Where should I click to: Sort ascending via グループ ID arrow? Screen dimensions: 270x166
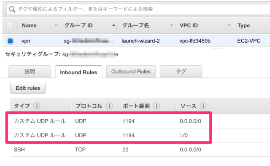[x=113, y=25]
